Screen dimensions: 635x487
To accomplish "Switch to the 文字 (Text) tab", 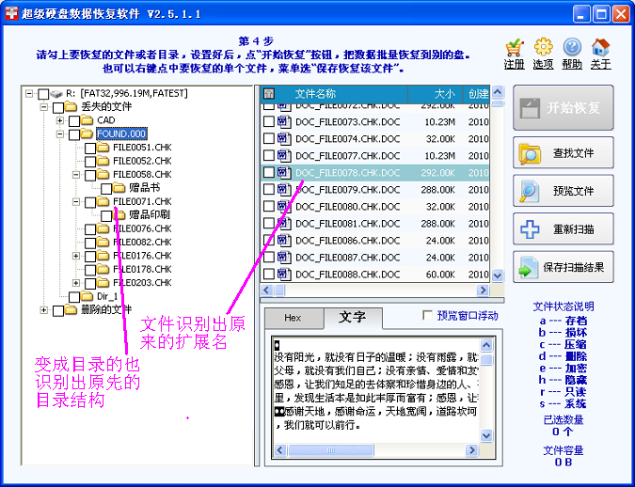I will [352, 318].
